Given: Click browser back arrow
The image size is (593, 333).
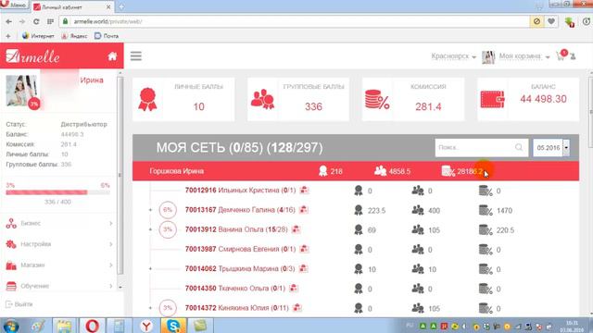Looking at the screenshot, I should pyautogui.click(x=8, y=22).
